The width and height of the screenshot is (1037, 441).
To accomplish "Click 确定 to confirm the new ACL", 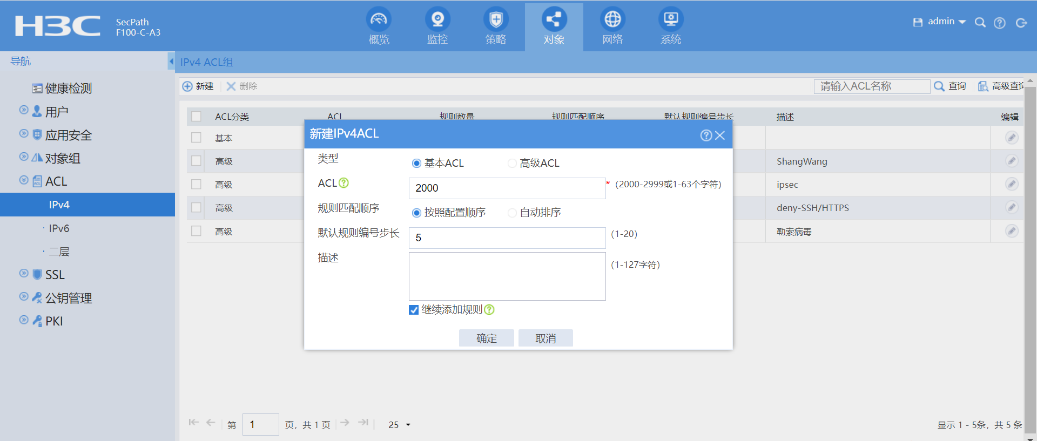I will click(x=486, y=338).
